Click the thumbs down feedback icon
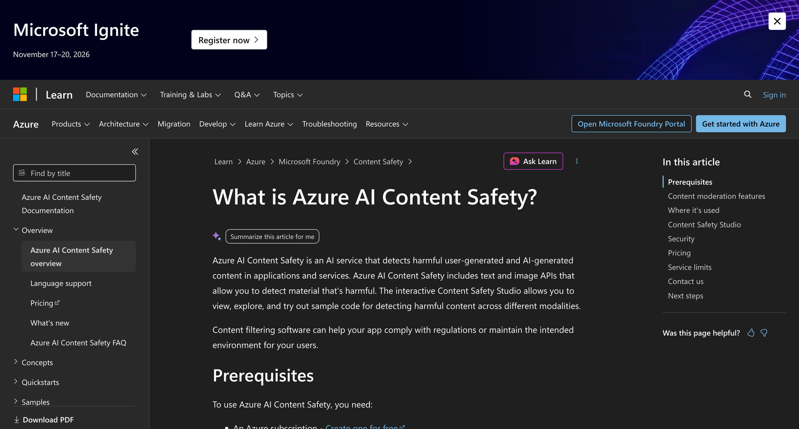 pos(764,333)
